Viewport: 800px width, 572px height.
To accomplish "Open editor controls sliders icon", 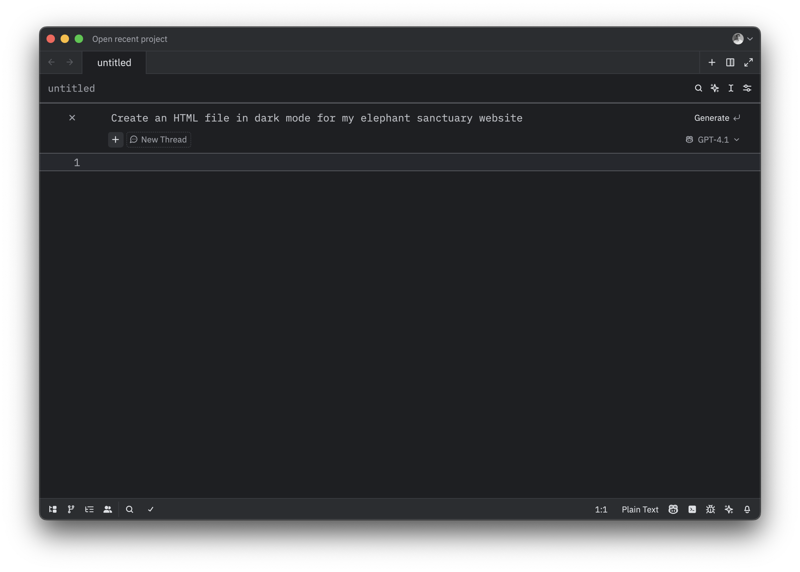I will tap(747, 88).
